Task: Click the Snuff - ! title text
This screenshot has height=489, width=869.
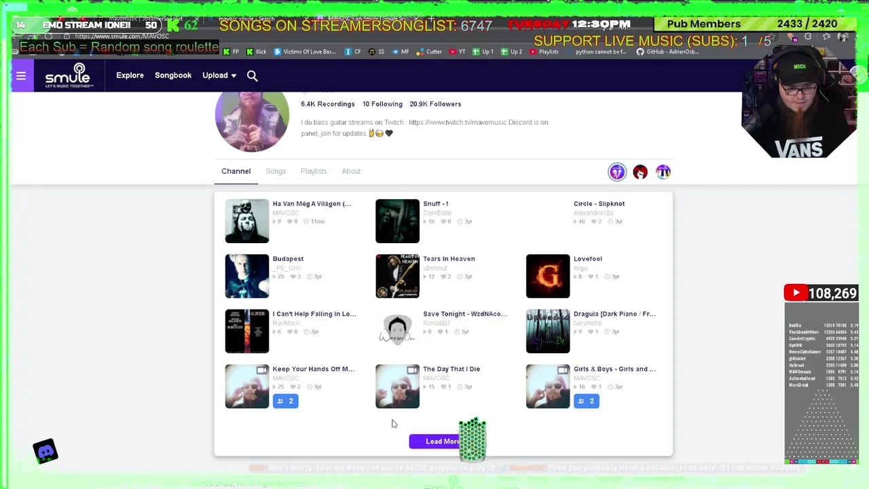Action: pyautogui.click(x=435, y=204)
